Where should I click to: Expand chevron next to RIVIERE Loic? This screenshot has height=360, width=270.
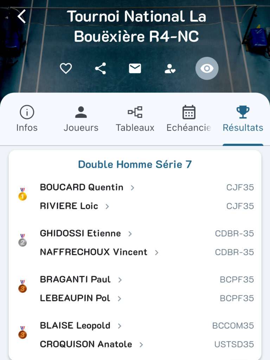(107, 206)
